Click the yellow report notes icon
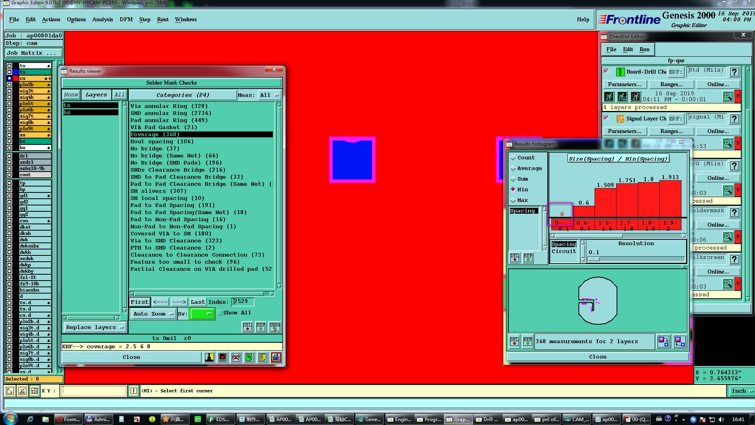 [x=262, y=357]
